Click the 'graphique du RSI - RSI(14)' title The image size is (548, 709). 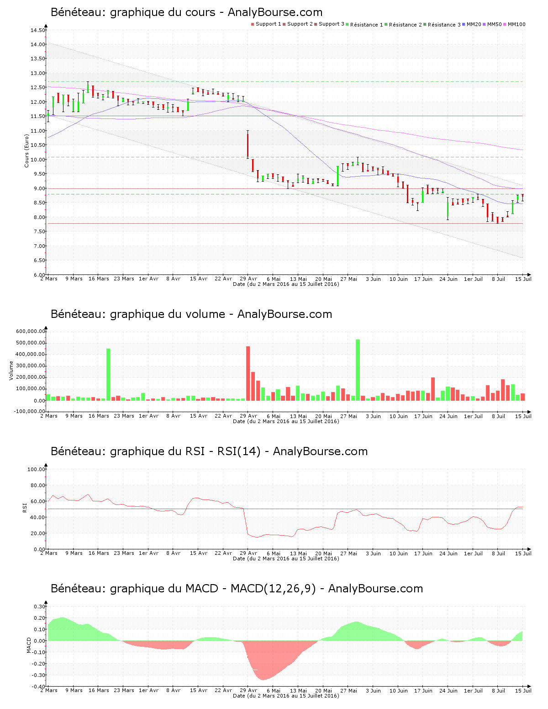[185, 451]
